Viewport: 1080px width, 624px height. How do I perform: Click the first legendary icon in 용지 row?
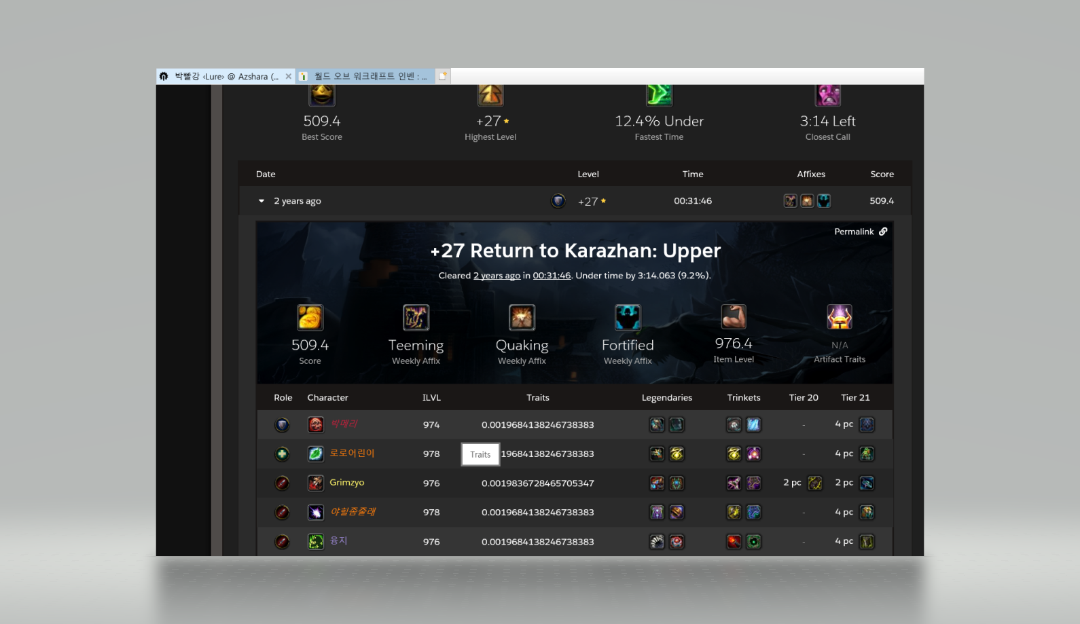coord(657,542)
